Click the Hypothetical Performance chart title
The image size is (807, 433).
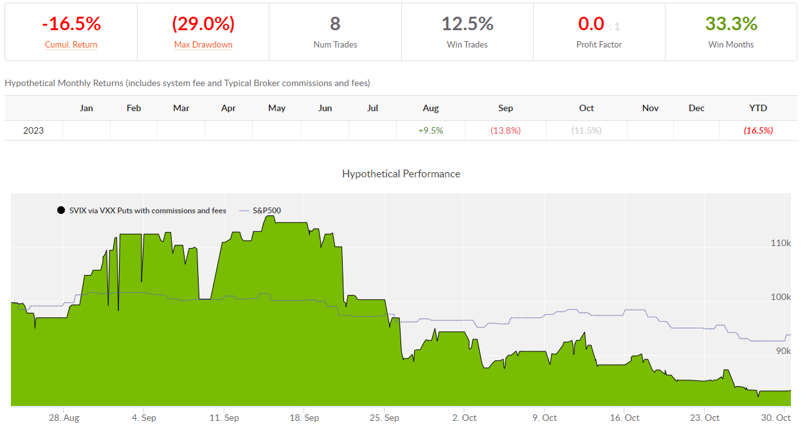coord(401,174)
